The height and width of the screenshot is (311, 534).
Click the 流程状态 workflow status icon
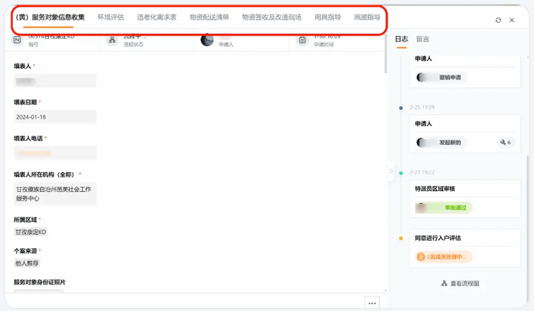pos(112,40)
